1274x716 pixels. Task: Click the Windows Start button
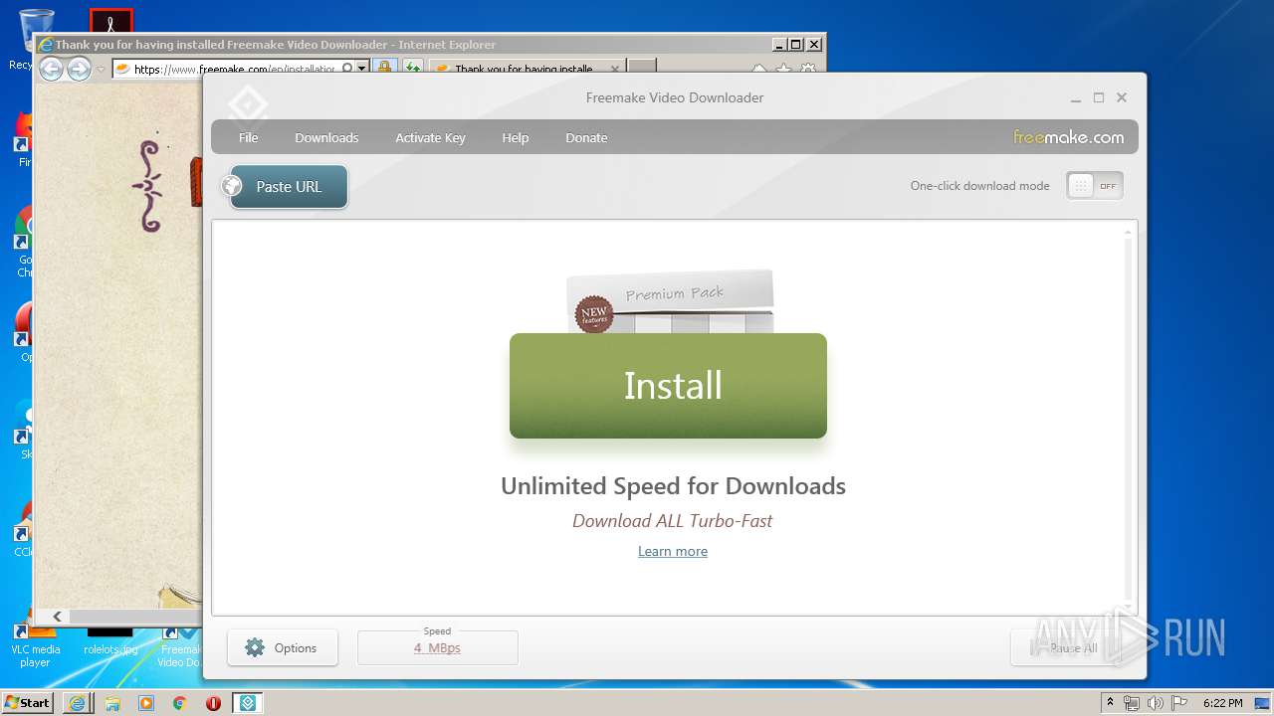[x=28, y=703]
